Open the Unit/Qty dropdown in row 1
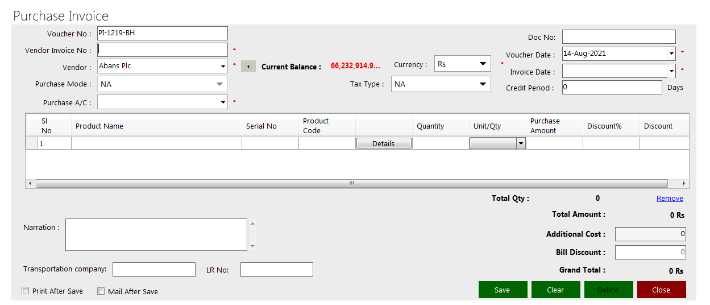The image size is (710, 305). (x=520, y=144)
